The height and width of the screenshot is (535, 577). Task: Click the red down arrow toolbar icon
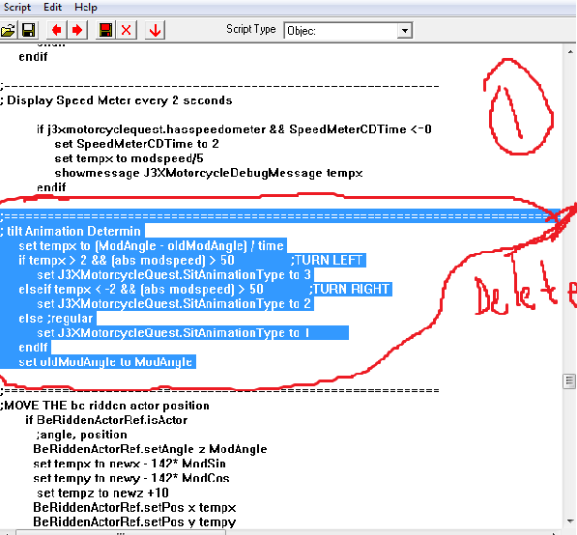155,30
